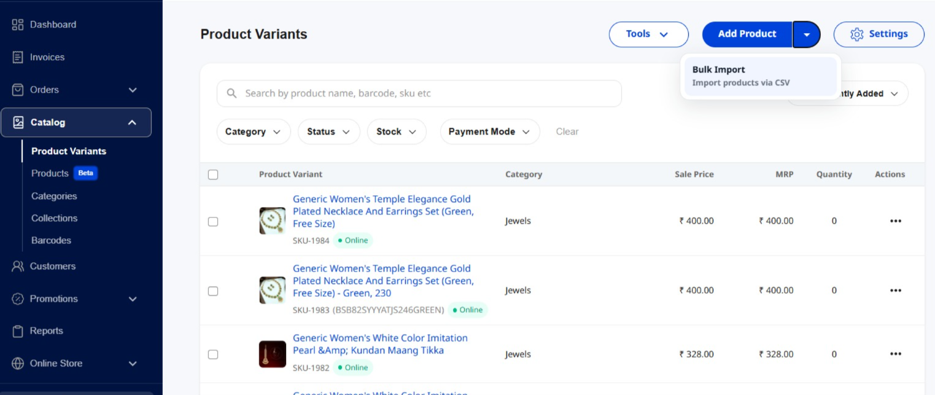Screen dimensions: 935x395
Task: Open actions menu for SKU-1984 product
Action: coord(895,221)
